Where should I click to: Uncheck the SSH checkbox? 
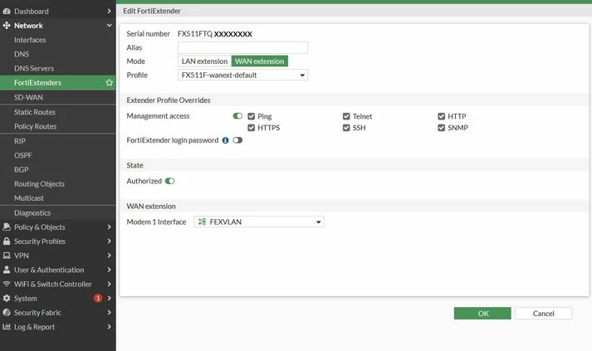346,128
